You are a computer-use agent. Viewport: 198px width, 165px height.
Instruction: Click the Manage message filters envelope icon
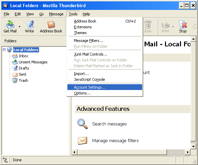82,140
